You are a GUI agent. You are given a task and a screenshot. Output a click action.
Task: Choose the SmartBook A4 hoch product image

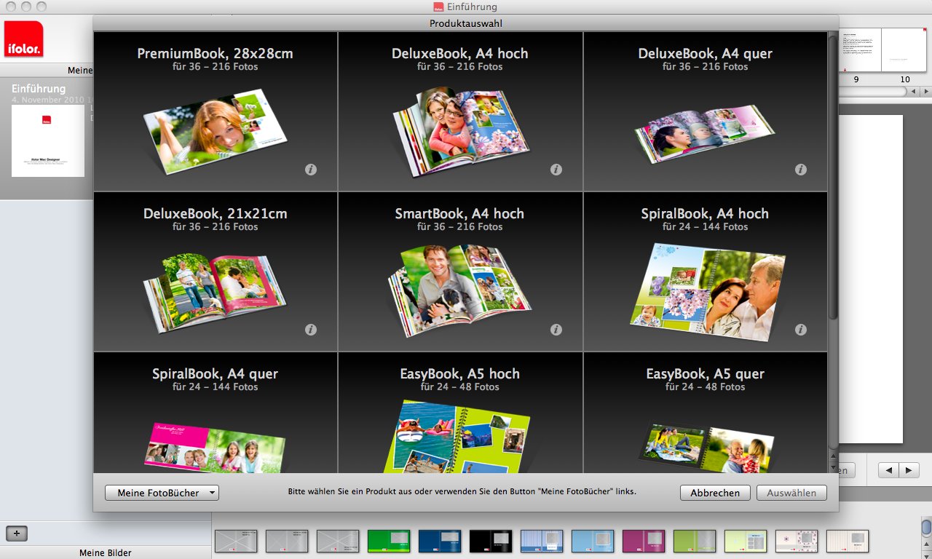coord(460,291)
